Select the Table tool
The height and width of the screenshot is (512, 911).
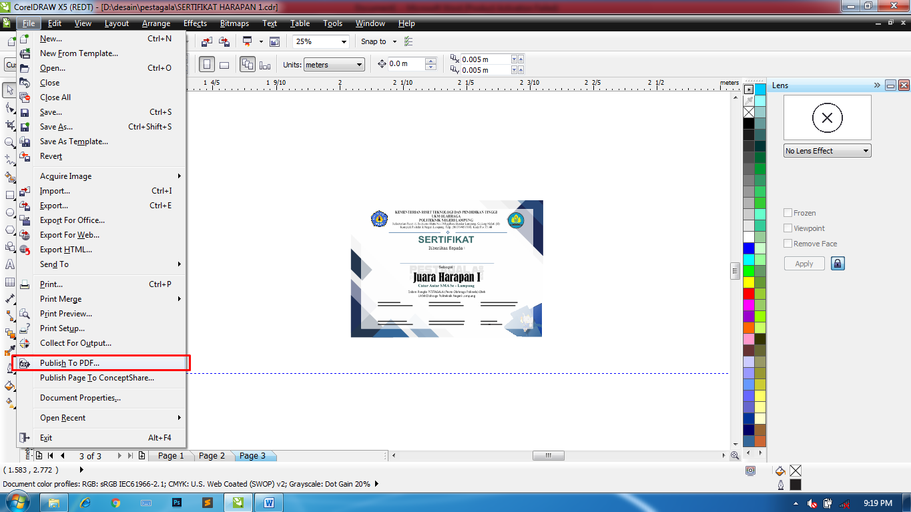point(9,282)
